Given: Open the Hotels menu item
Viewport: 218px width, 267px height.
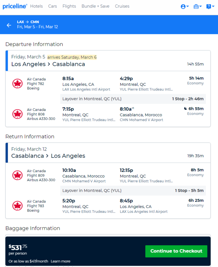Looking at the screenshot, I should coord(36,6).
